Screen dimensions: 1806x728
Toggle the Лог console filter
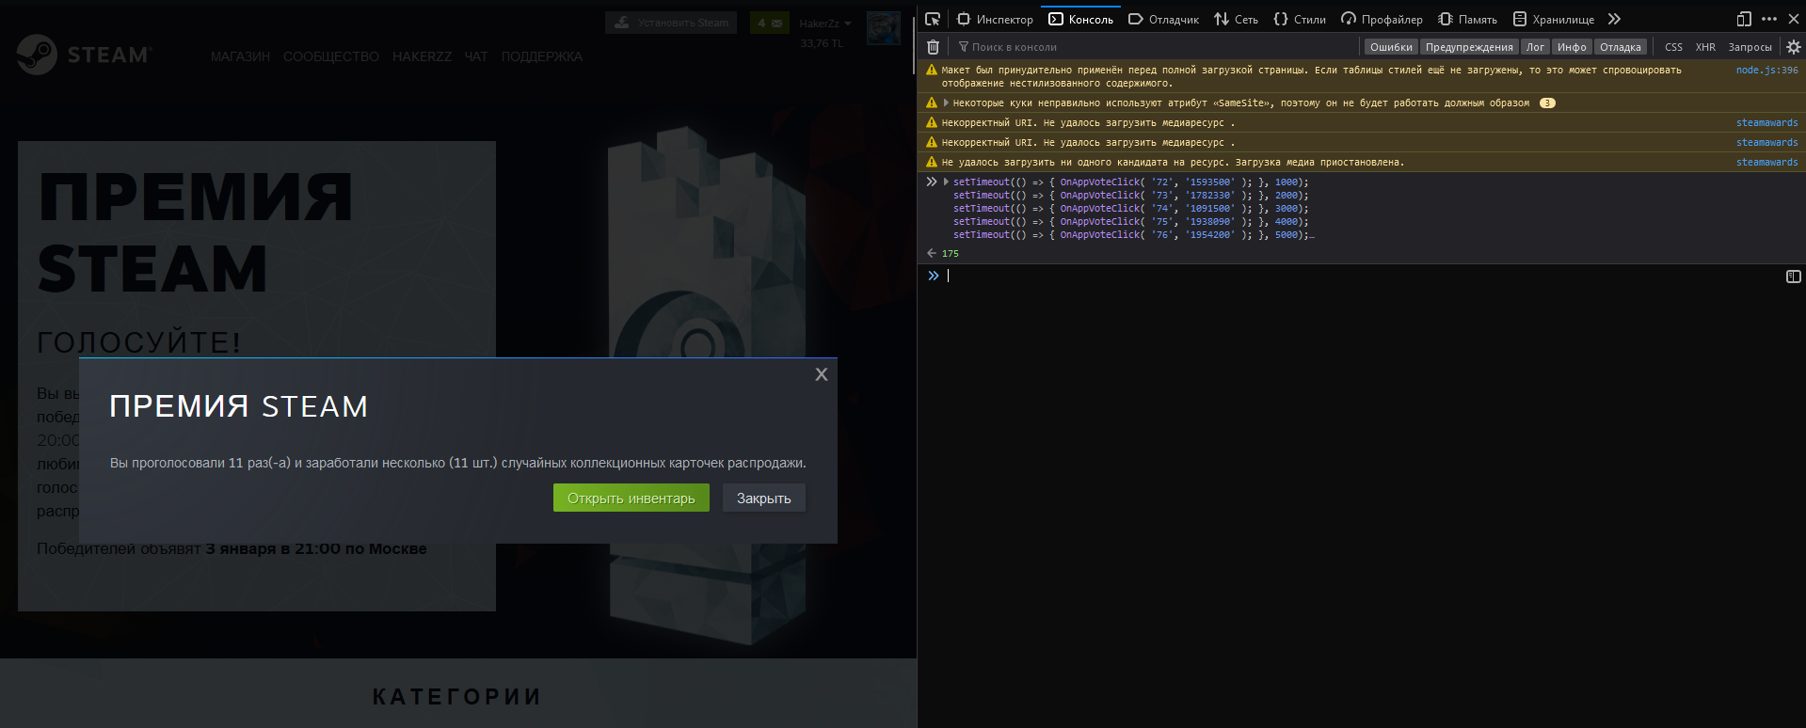point(1535,47)
